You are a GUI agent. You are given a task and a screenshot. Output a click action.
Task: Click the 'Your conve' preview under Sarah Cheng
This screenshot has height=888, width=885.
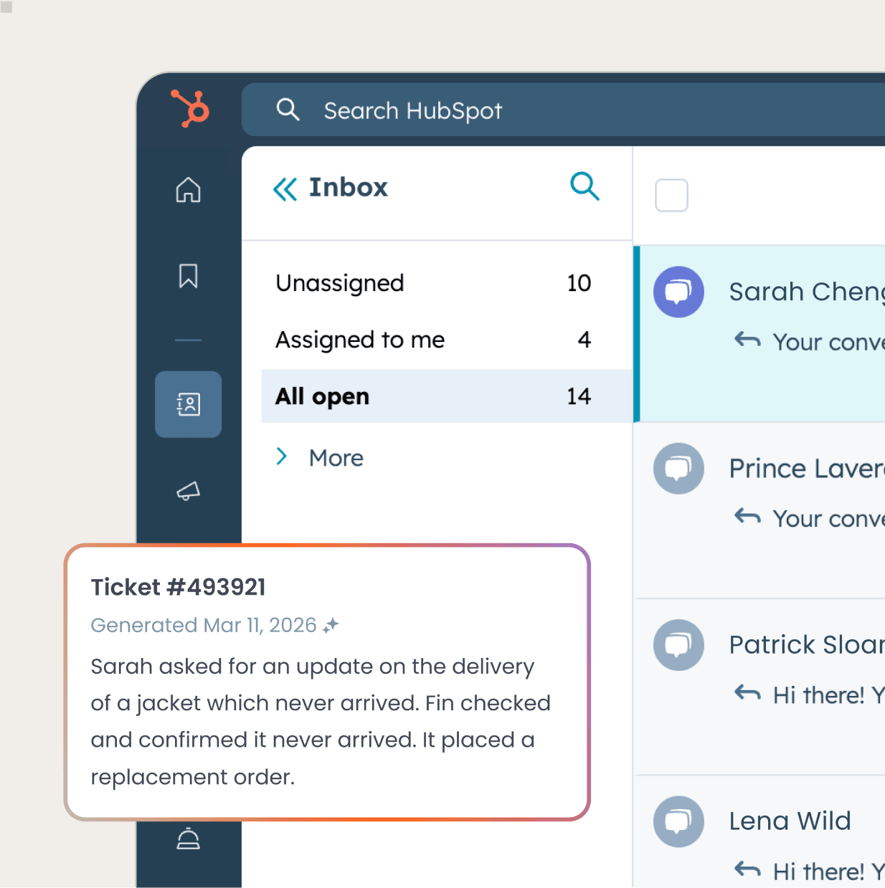(829, 343)
